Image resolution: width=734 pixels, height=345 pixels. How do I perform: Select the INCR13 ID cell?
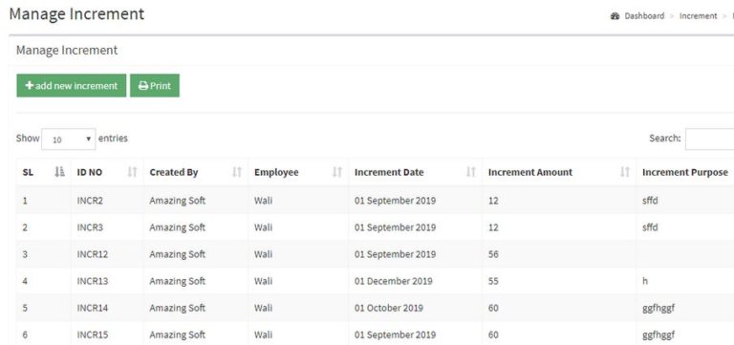107,281
